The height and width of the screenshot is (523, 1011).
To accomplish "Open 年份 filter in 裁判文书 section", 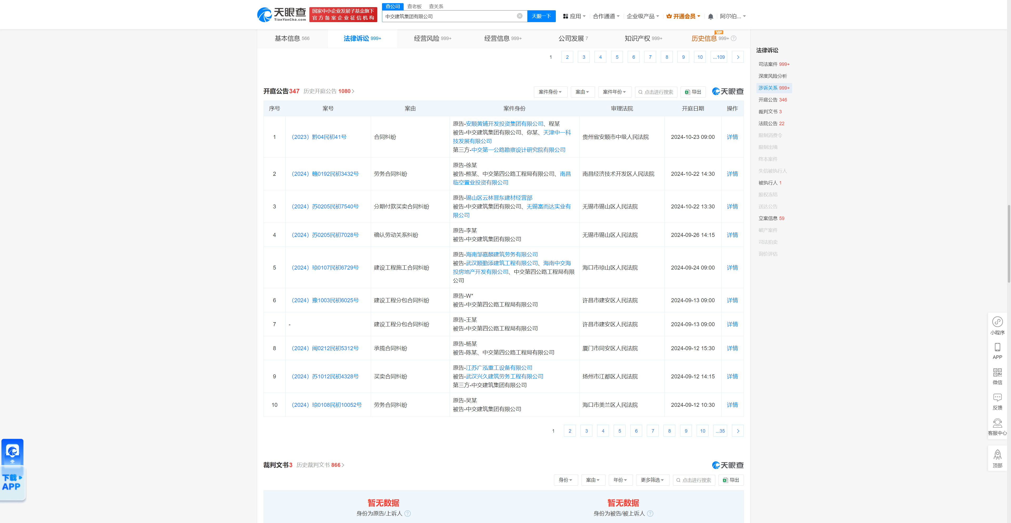I will [621, 480].
